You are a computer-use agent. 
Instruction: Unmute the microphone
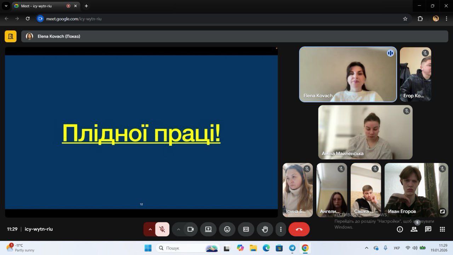click(162, 229)
